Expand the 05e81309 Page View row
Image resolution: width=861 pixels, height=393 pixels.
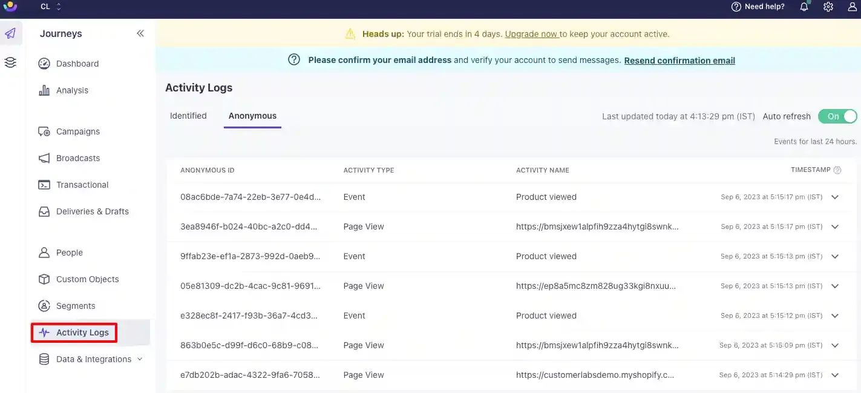tap(835, 286)
